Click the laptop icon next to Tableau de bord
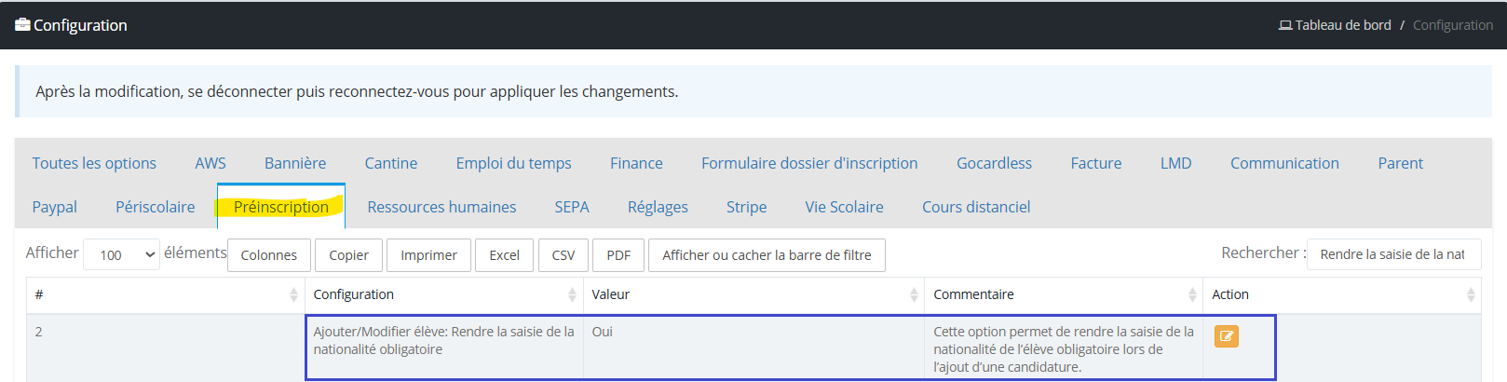Image resolution: width=1507 pixels, height=382 pixels. click(1285, 25)
